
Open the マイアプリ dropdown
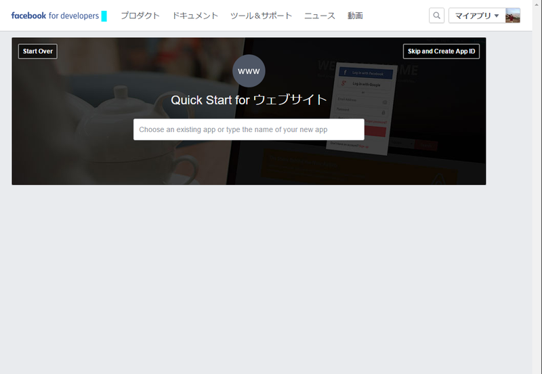pos(477,16)
